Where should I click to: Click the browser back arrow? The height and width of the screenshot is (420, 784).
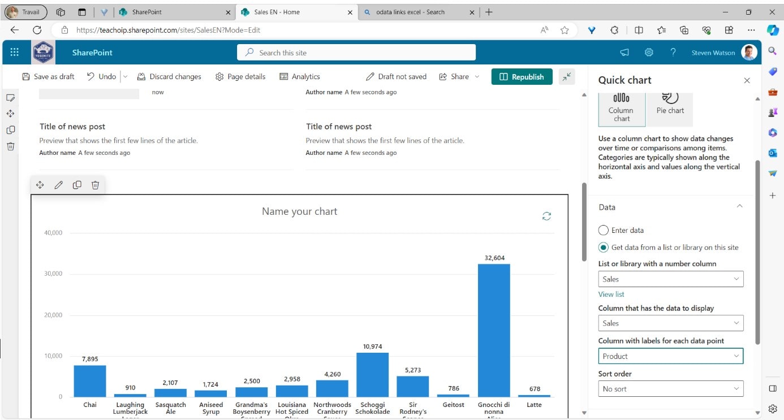click(x=15, y=30)
